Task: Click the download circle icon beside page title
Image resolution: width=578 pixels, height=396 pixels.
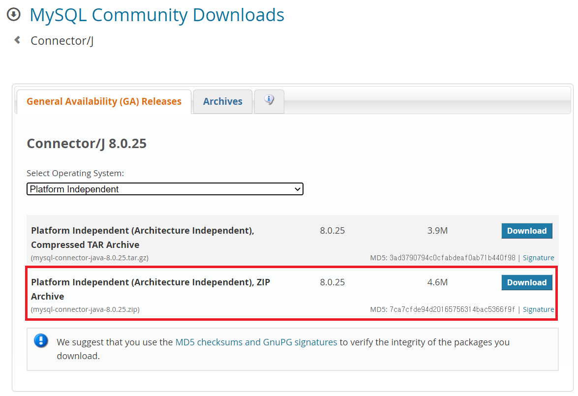Action: click(x=14, y=15)
